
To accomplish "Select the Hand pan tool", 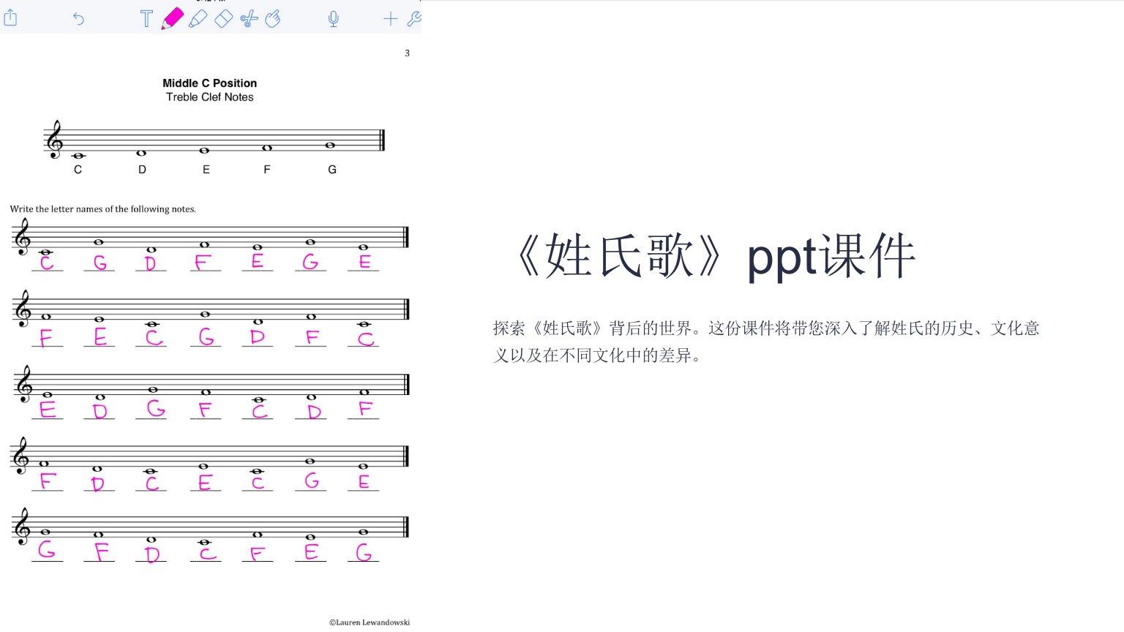I will pos(273,19).
